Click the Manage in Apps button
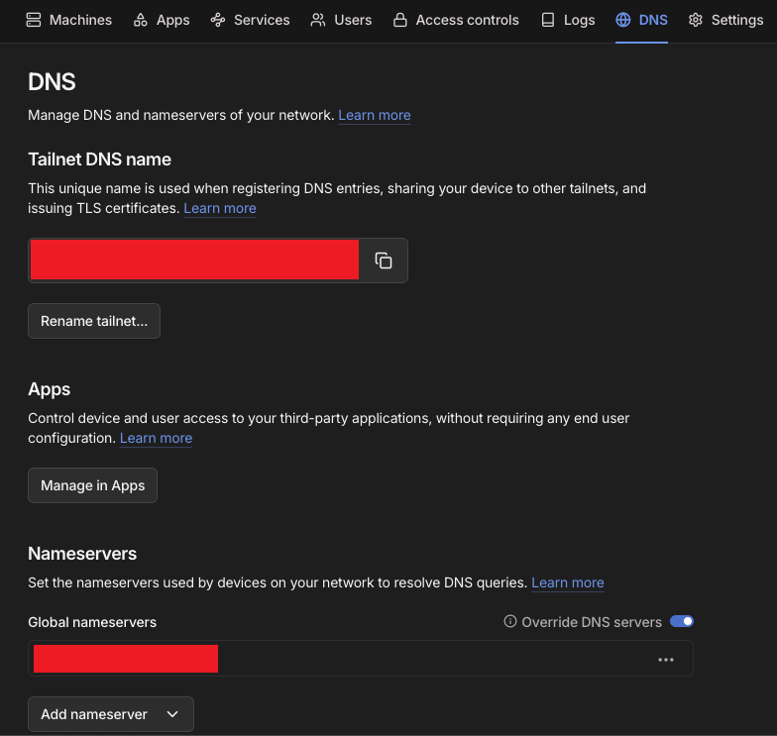Screen dimensions: 777x736 click(92, 485)
